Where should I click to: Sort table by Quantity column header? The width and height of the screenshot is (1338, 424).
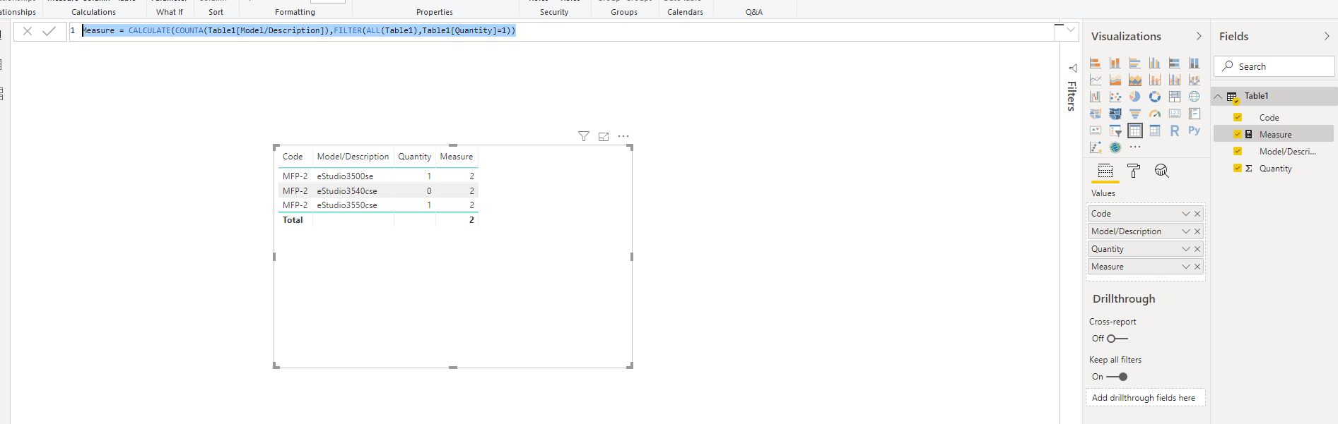[x=414, y=157]
